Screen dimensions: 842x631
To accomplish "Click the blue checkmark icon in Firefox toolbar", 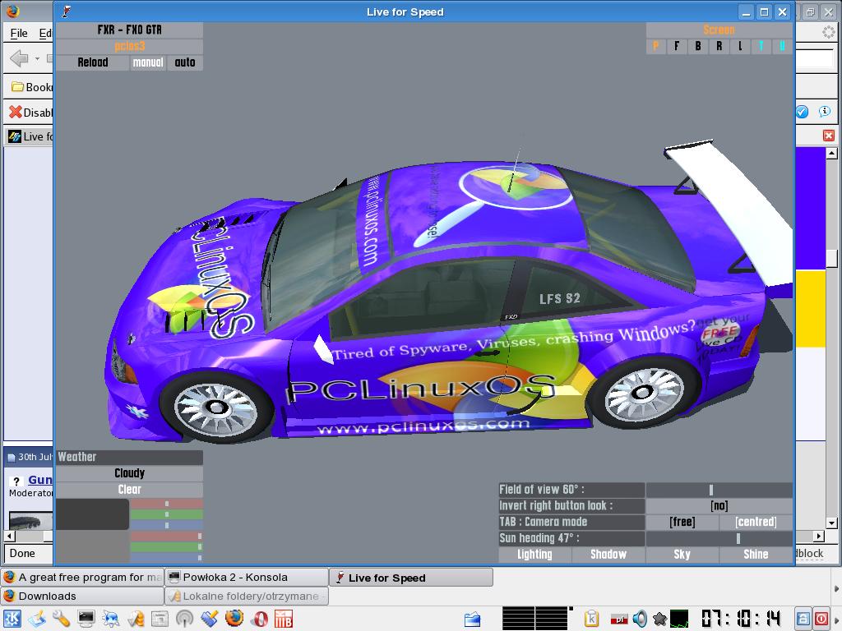I will point(801,112).
